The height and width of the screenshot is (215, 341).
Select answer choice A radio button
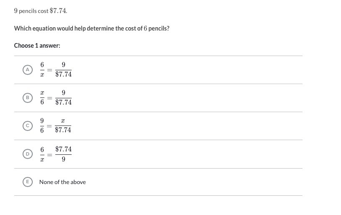[x=28, y=70]
